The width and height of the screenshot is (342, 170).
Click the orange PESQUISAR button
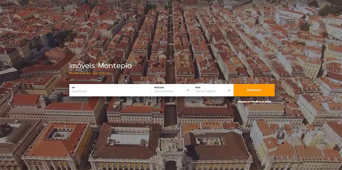click(254, 90)
